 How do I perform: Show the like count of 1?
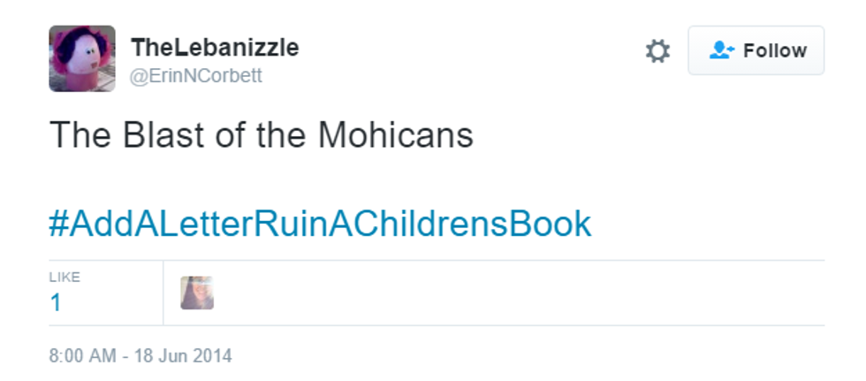tap(56, 303)
